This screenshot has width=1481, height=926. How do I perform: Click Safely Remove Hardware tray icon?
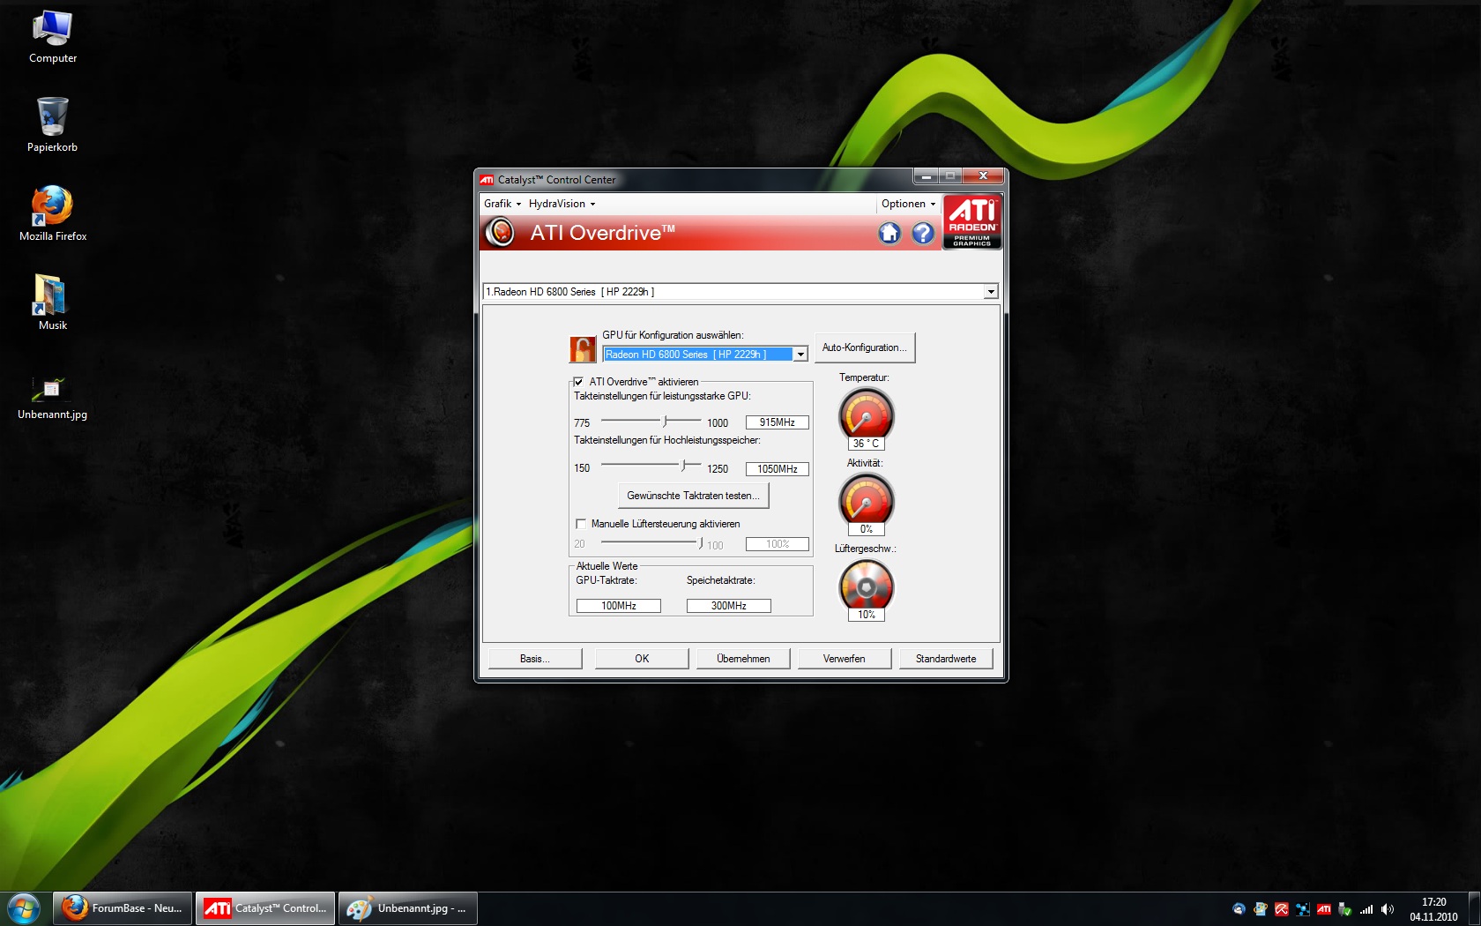point(1345,909)
